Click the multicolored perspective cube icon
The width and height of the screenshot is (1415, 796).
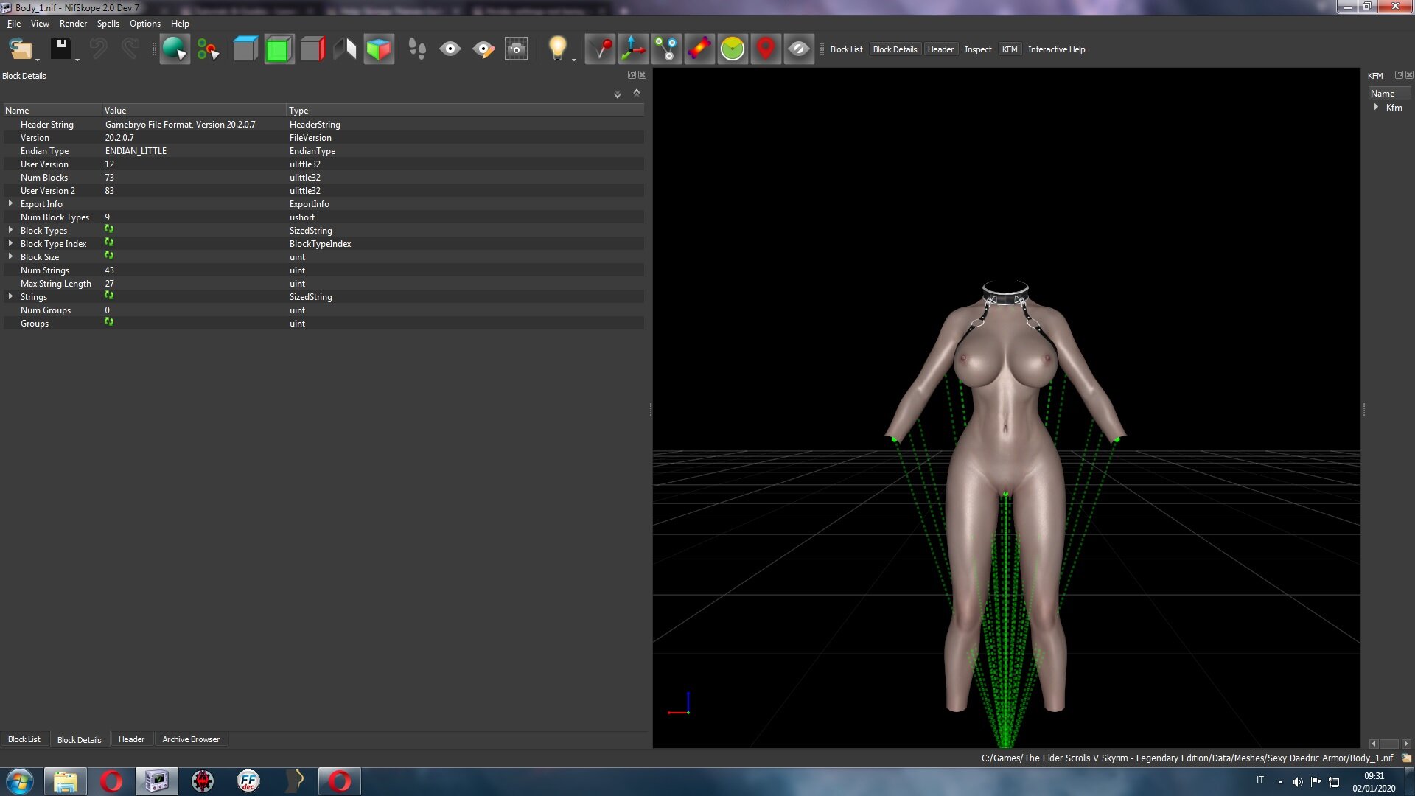tap(379, 49)
